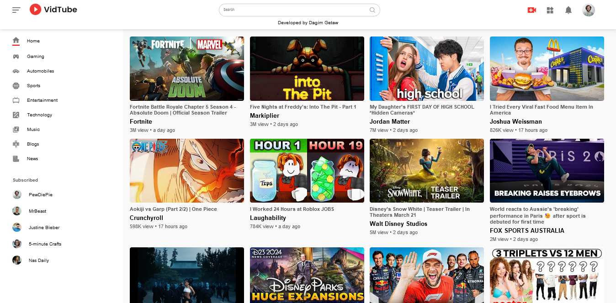Click the Entertainment TV icon
The width and height of the screenshot is (616, 303).
coord(16,100)
